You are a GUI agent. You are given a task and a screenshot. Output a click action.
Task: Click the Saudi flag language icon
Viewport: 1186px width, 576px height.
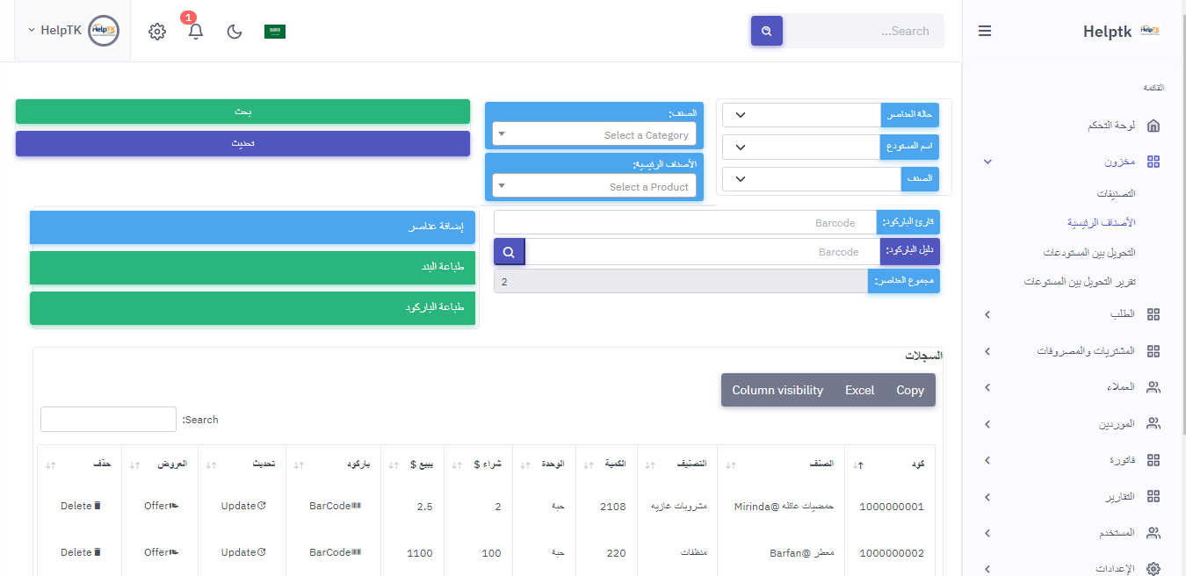(x=275, y=32)
